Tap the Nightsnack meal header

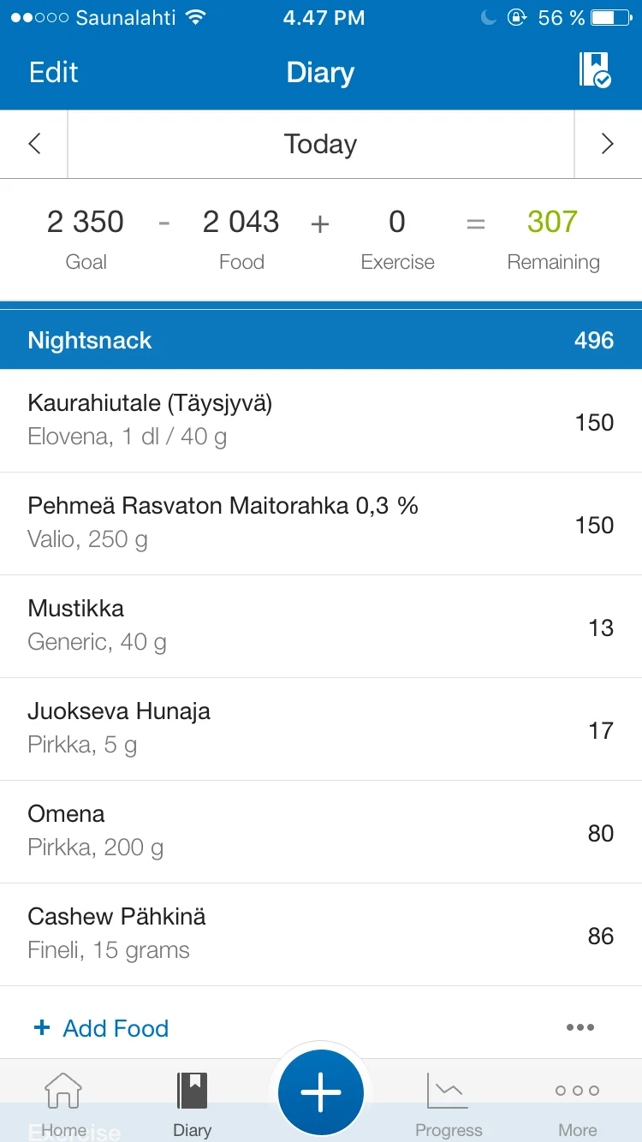point(321,340)
